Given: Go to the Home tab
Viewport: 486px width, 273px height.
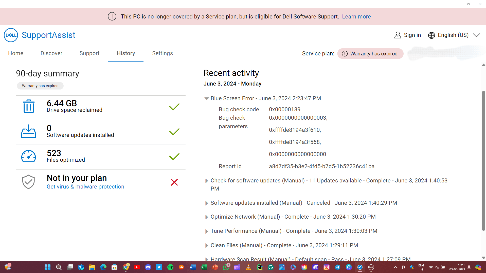Looking at the screenshot, I should (x=16, y=53).
